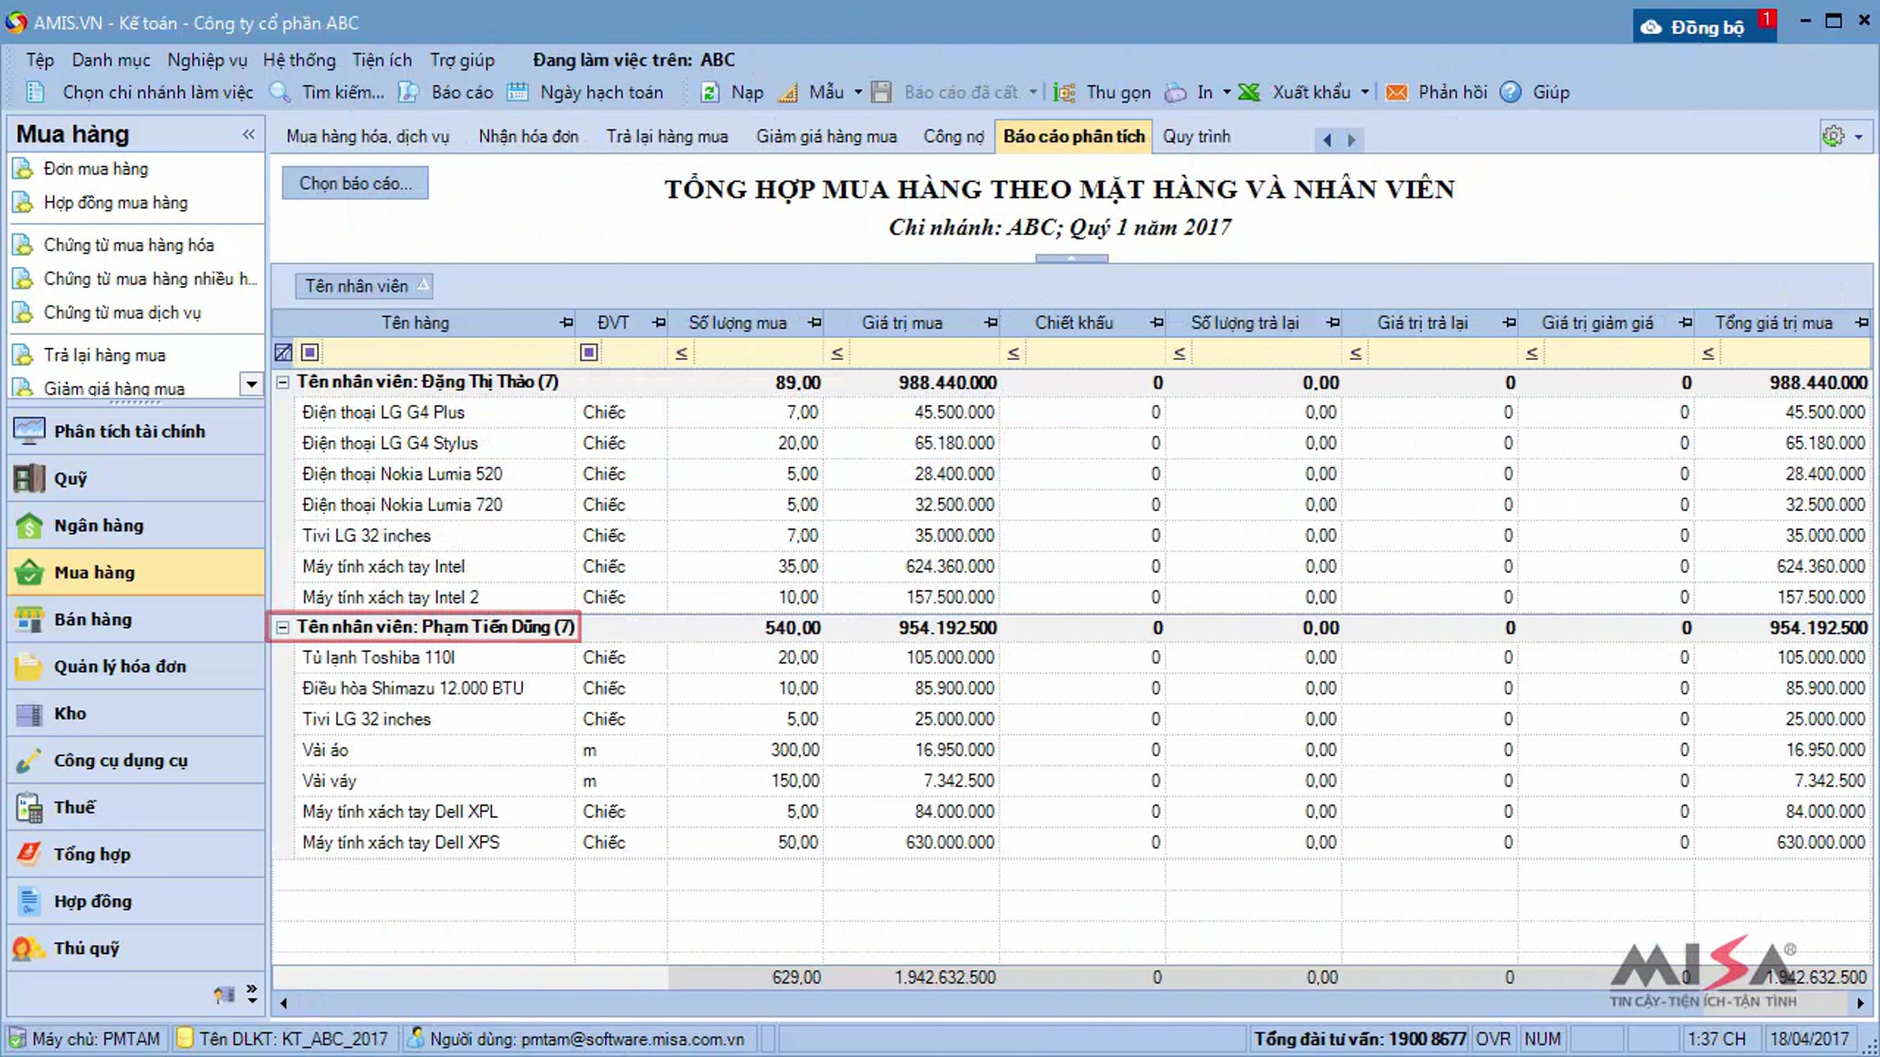Toggle pin on Tổng giá trị mua column
Screen dimensions: 1880x1057
pyautogui.click(x=1861, y=323)
